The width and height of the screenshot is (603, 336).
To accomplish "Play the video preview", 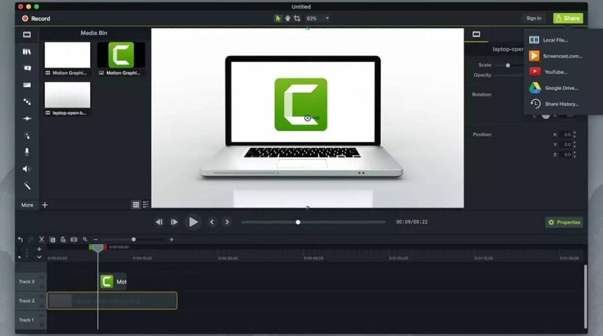I will (x=193, y=222).
